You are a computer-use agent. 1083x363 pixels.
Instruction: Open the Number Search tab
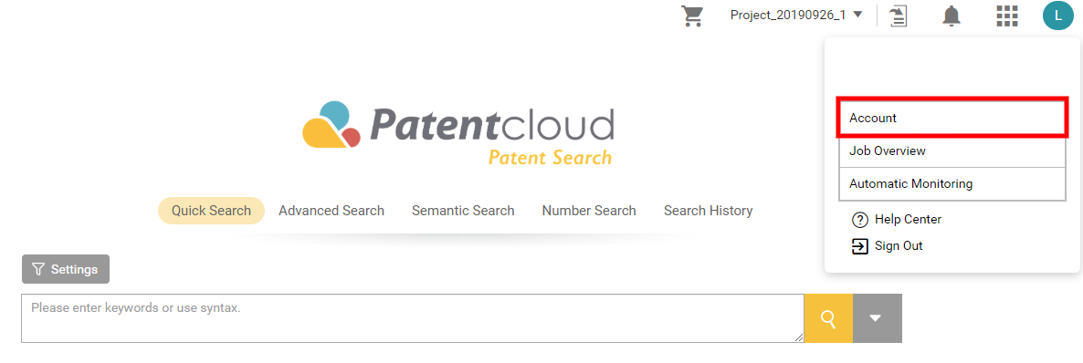point(589,211)
